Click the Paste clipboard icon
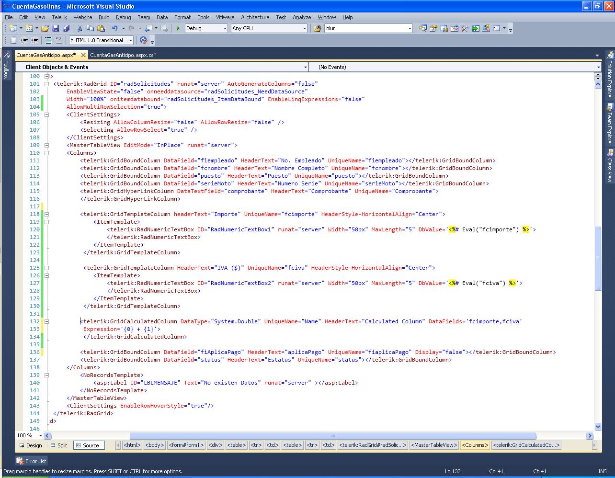Image resolution: width=615 pixels, height=478 pixels. click(101, 28)
